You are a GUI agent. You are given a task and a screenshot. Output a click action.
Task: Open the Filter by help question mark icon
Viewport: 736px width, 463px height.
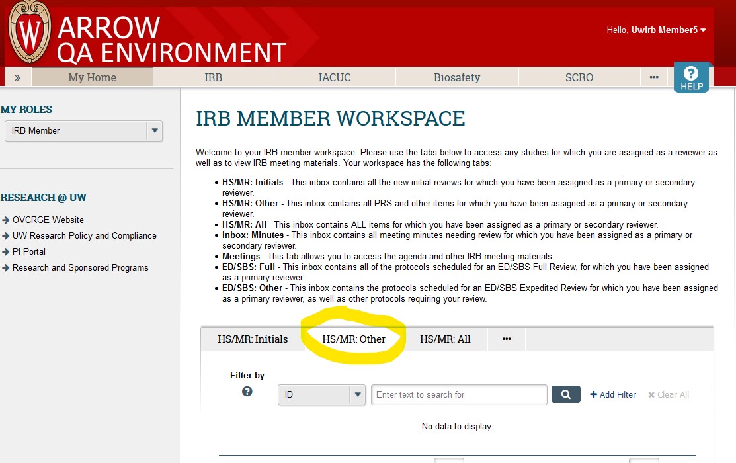pyautogui.click(x=247, y=392)
